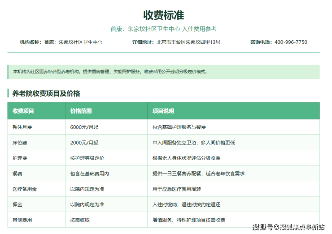Click the green notice about 社区医养结合型养老机构
The image size is (332, 234).
click(163, 72)
